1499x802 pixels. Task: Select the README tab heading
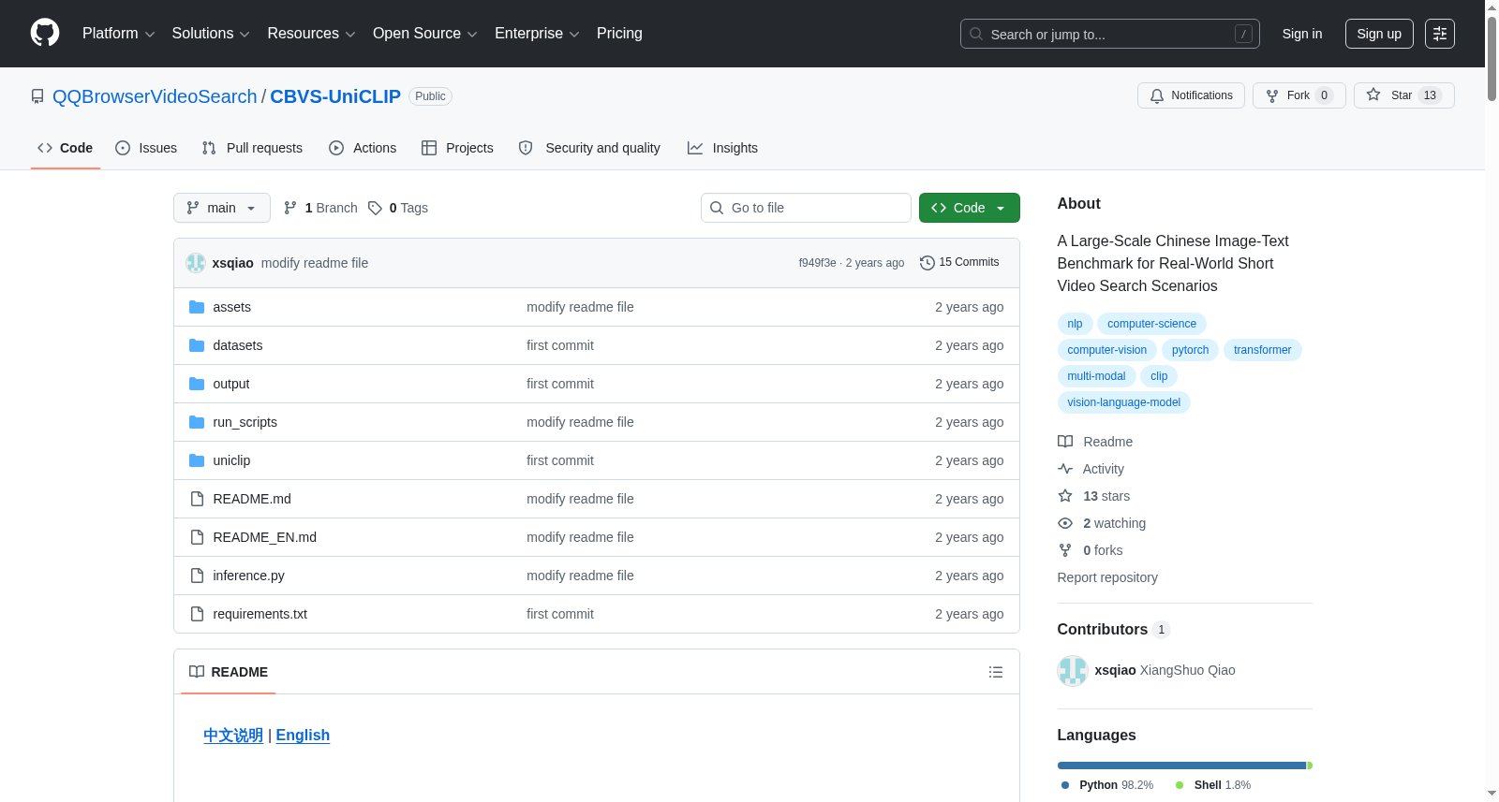(229, 672)
